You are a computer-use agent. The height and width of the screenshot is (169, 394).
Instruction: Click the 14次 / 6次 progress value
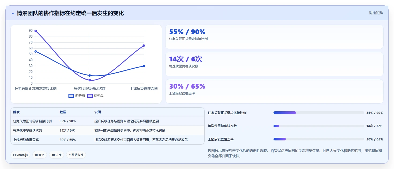(374, 126)
